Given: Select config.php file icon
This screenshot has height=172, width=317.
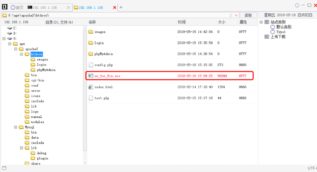Looking at the screenshot, I should 91,65.
